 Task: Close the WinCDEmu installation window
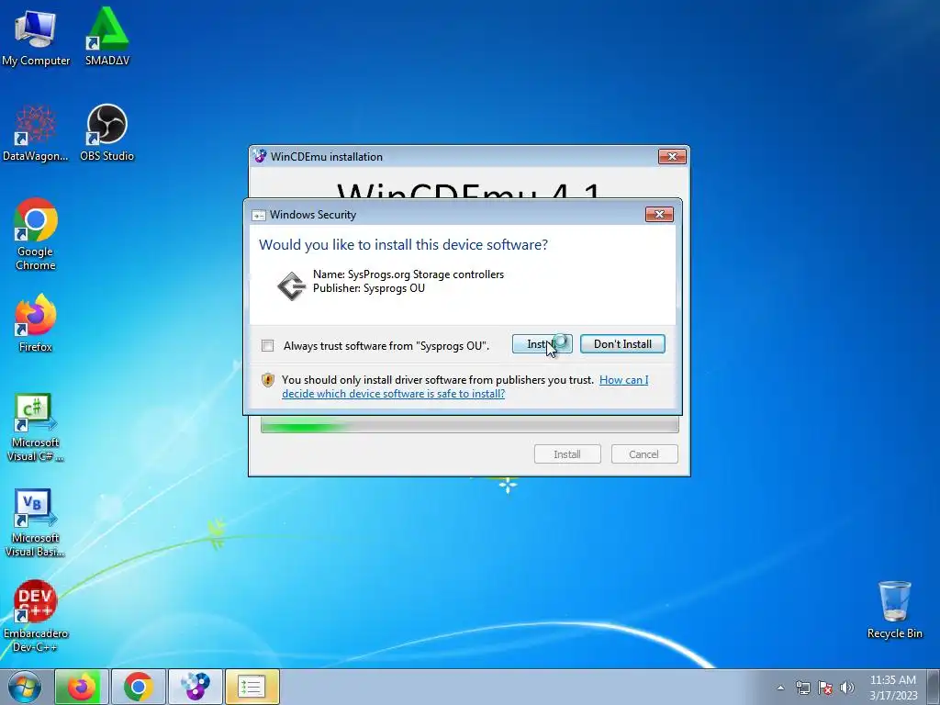click(x=672, y=156)
